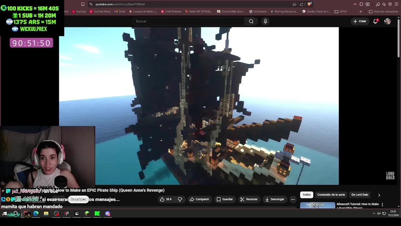Open the clock and date in system tray

tap(393, 214)
